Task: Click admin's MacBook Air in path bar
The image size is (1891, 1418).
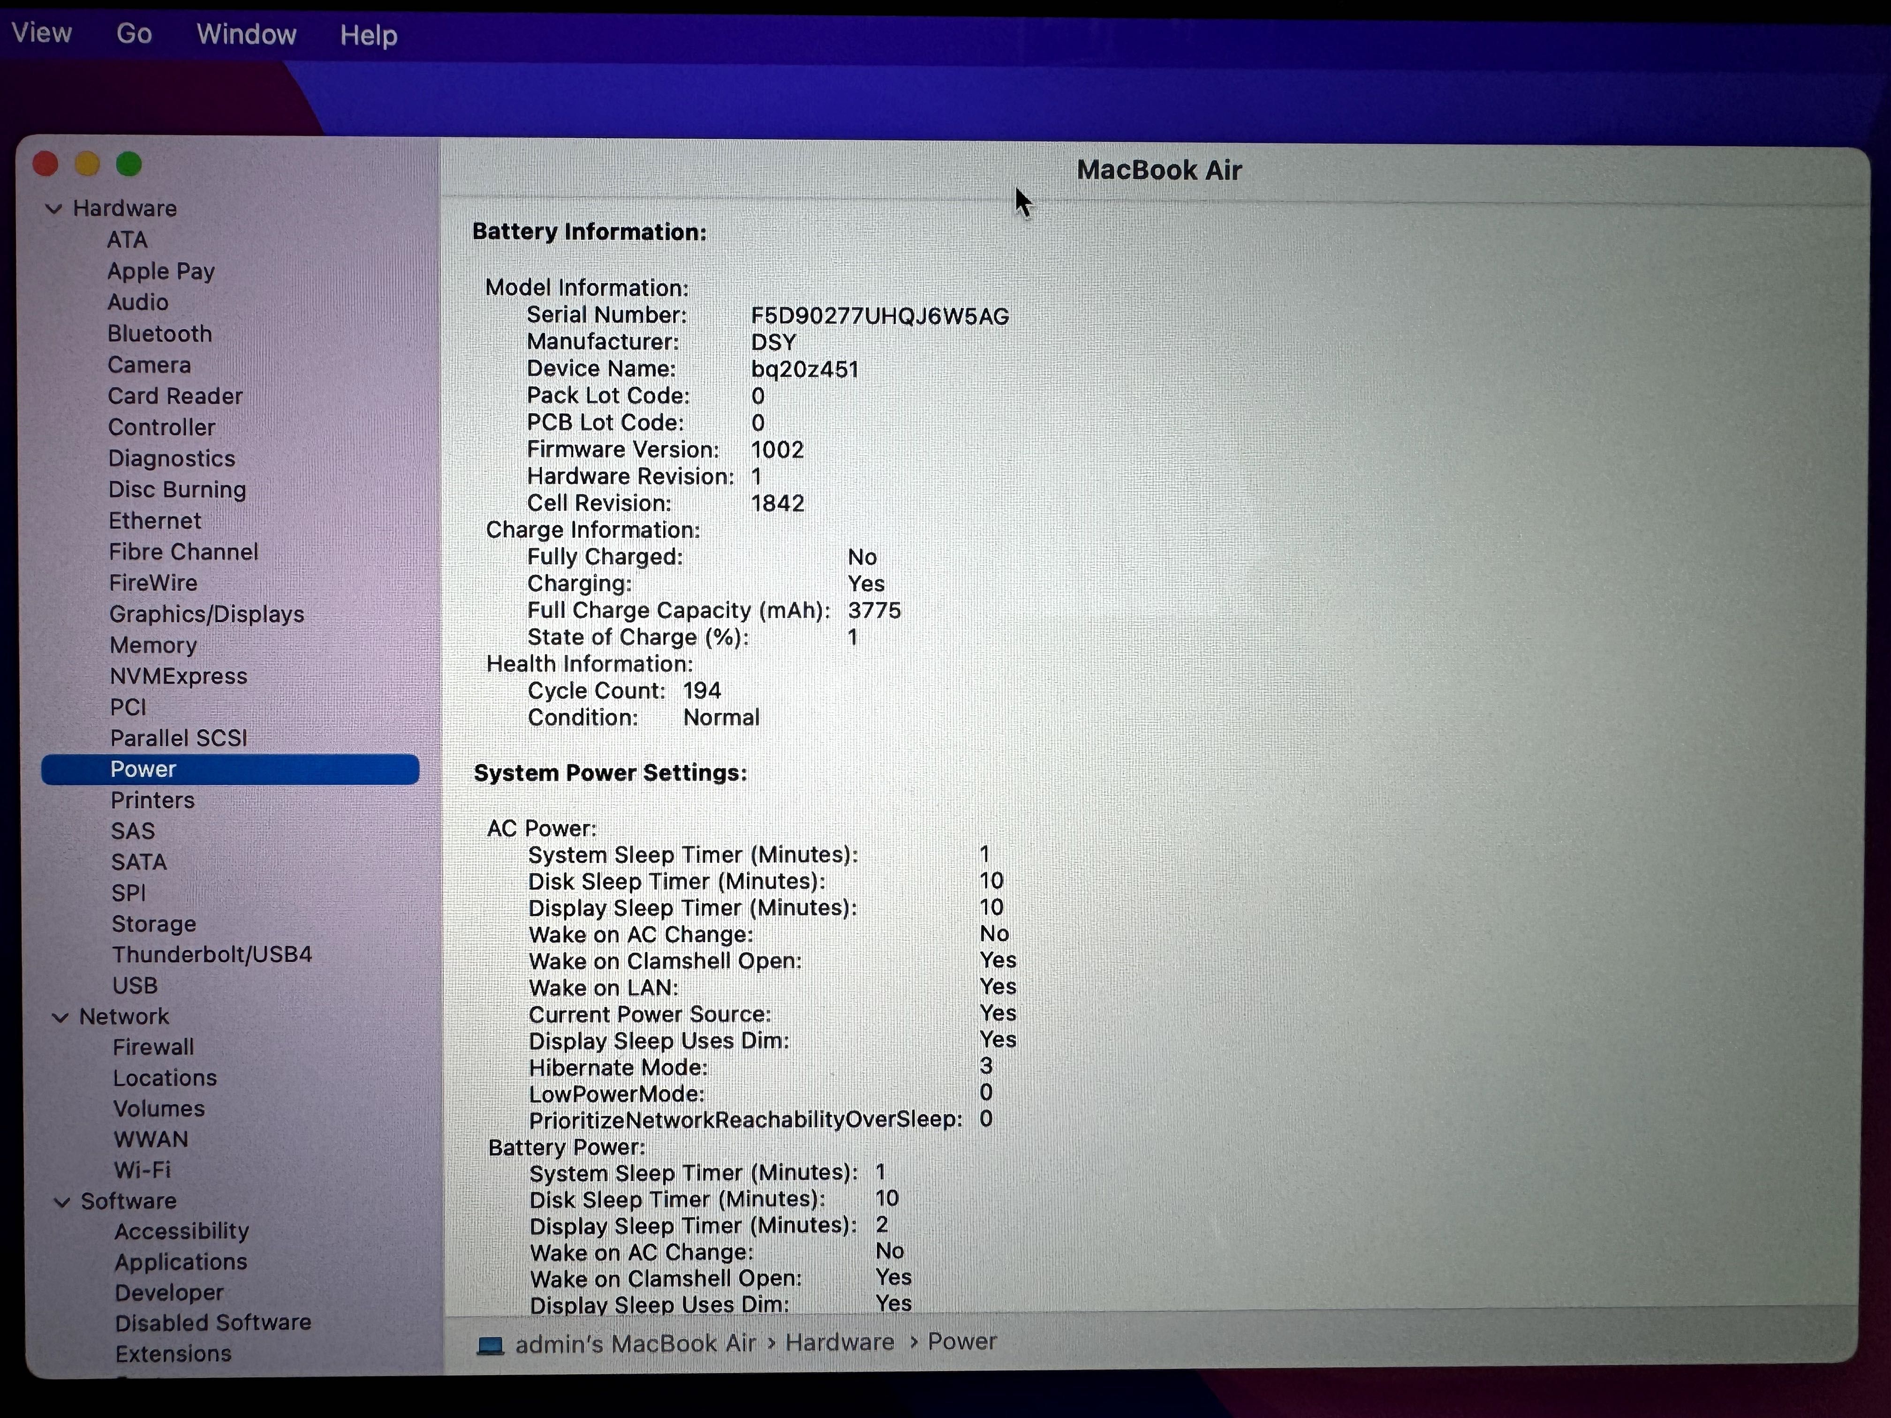Action: pyautogui.click(x=635, y=1343)
